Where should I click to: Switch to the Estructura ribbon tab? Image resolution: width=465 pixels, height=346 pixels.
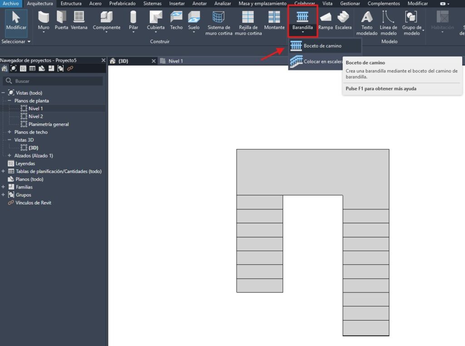[x=71, y=4]
